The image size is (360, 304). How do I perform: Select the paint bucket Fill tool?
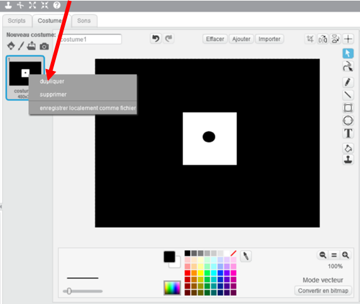pos(348,148)
